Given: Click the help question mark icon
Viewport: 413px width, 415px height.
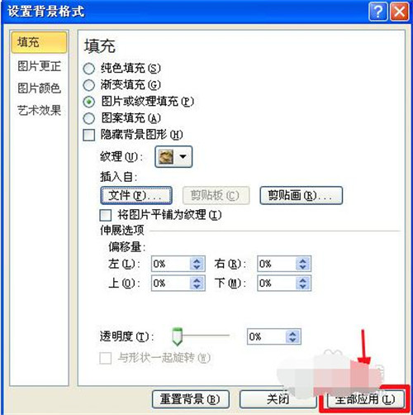Looking at the screenshot, I should (x=378, y=12).
